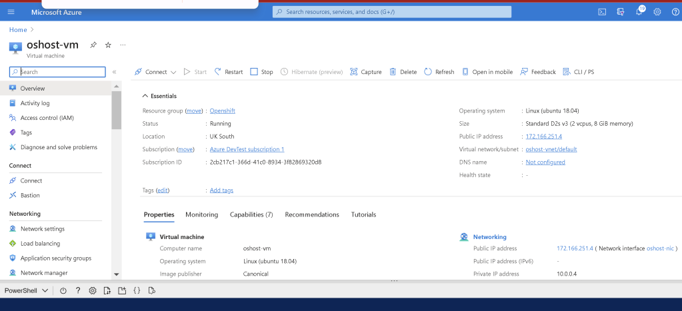Open Azure DevTest subscription 1 link
Screen dimensions: 682x311
pyautogui.click(x=247, y=149)
